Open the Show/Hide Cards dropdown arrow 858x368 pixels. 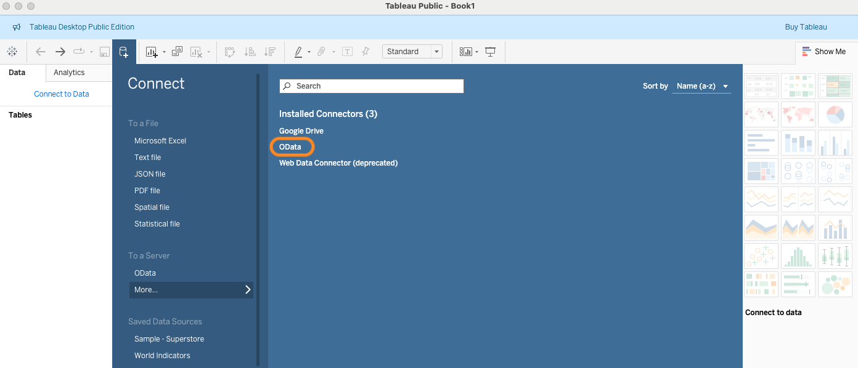pos(476,52)
